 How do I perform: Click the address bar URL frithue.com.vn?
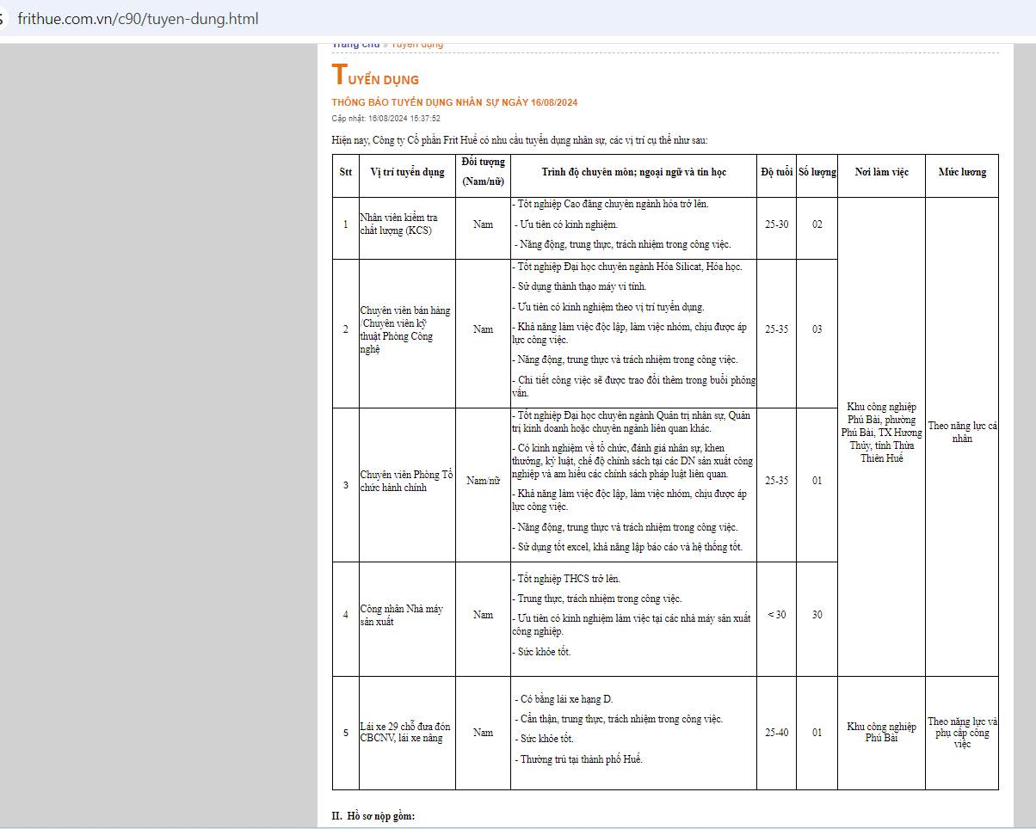tap(138, 18)
